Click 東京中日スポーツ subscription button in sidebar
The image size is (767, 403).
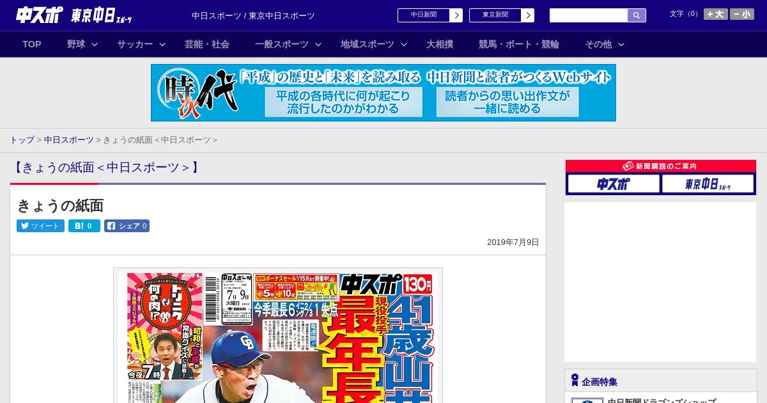(708, 184)
